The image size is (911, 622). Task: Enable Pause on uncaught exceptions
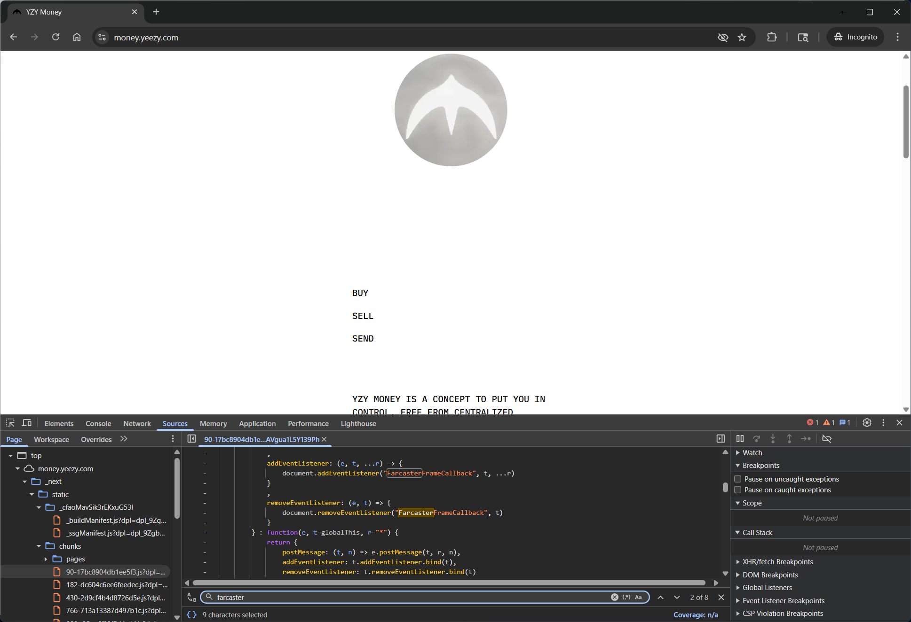coord(738,479)
